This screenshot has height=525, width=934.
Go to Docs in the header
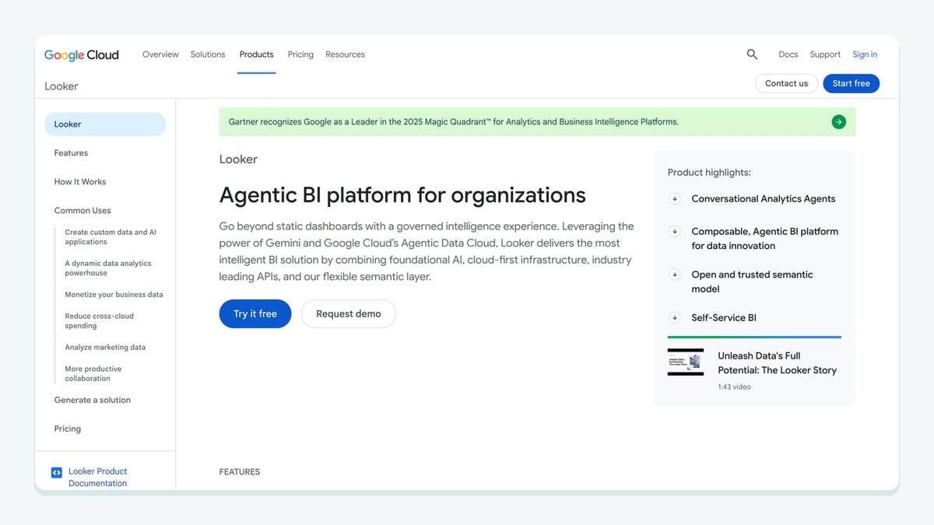788,54
